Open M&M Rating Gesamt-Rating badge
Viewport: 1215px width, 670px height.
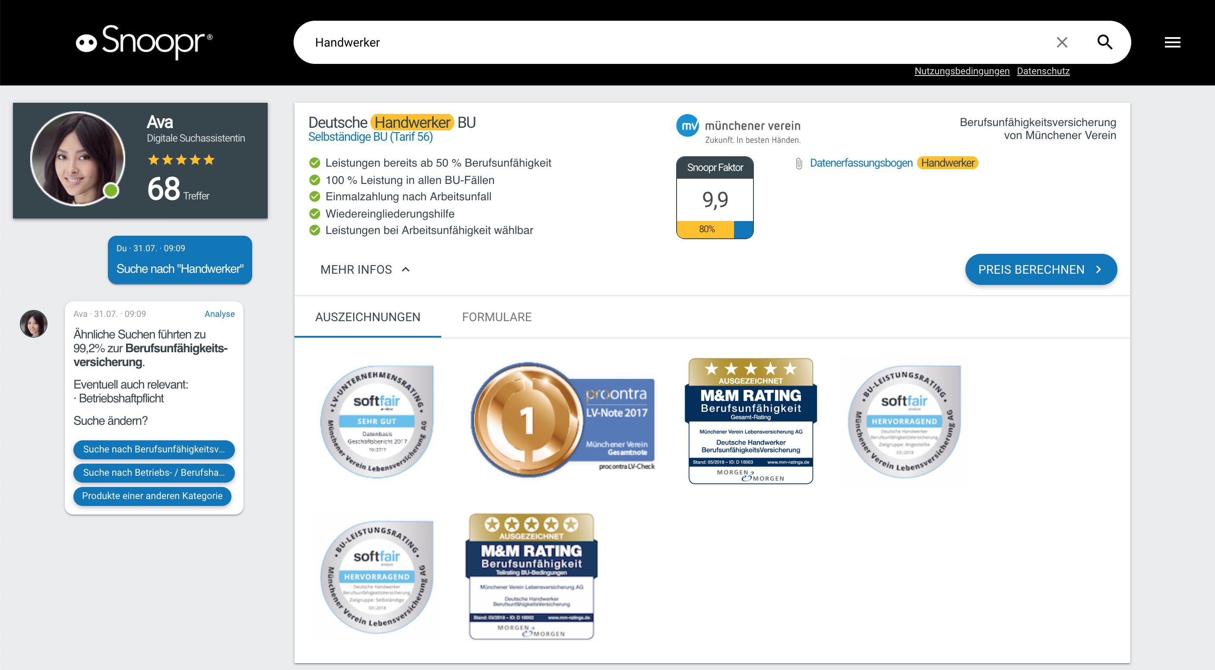(750, 420)
